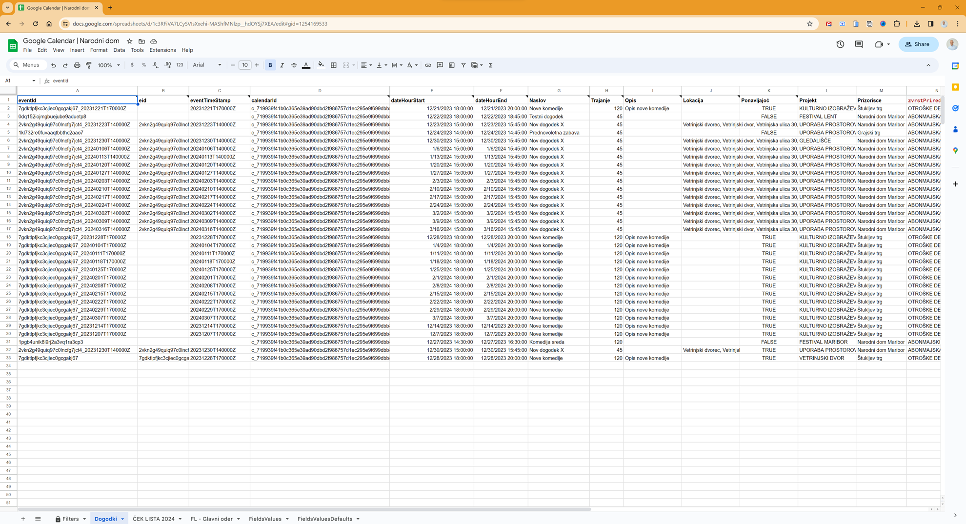Image resolution: width=966 pixels, height=524 pixels.
Task: Click the font size field
Action: coord(245,65)
